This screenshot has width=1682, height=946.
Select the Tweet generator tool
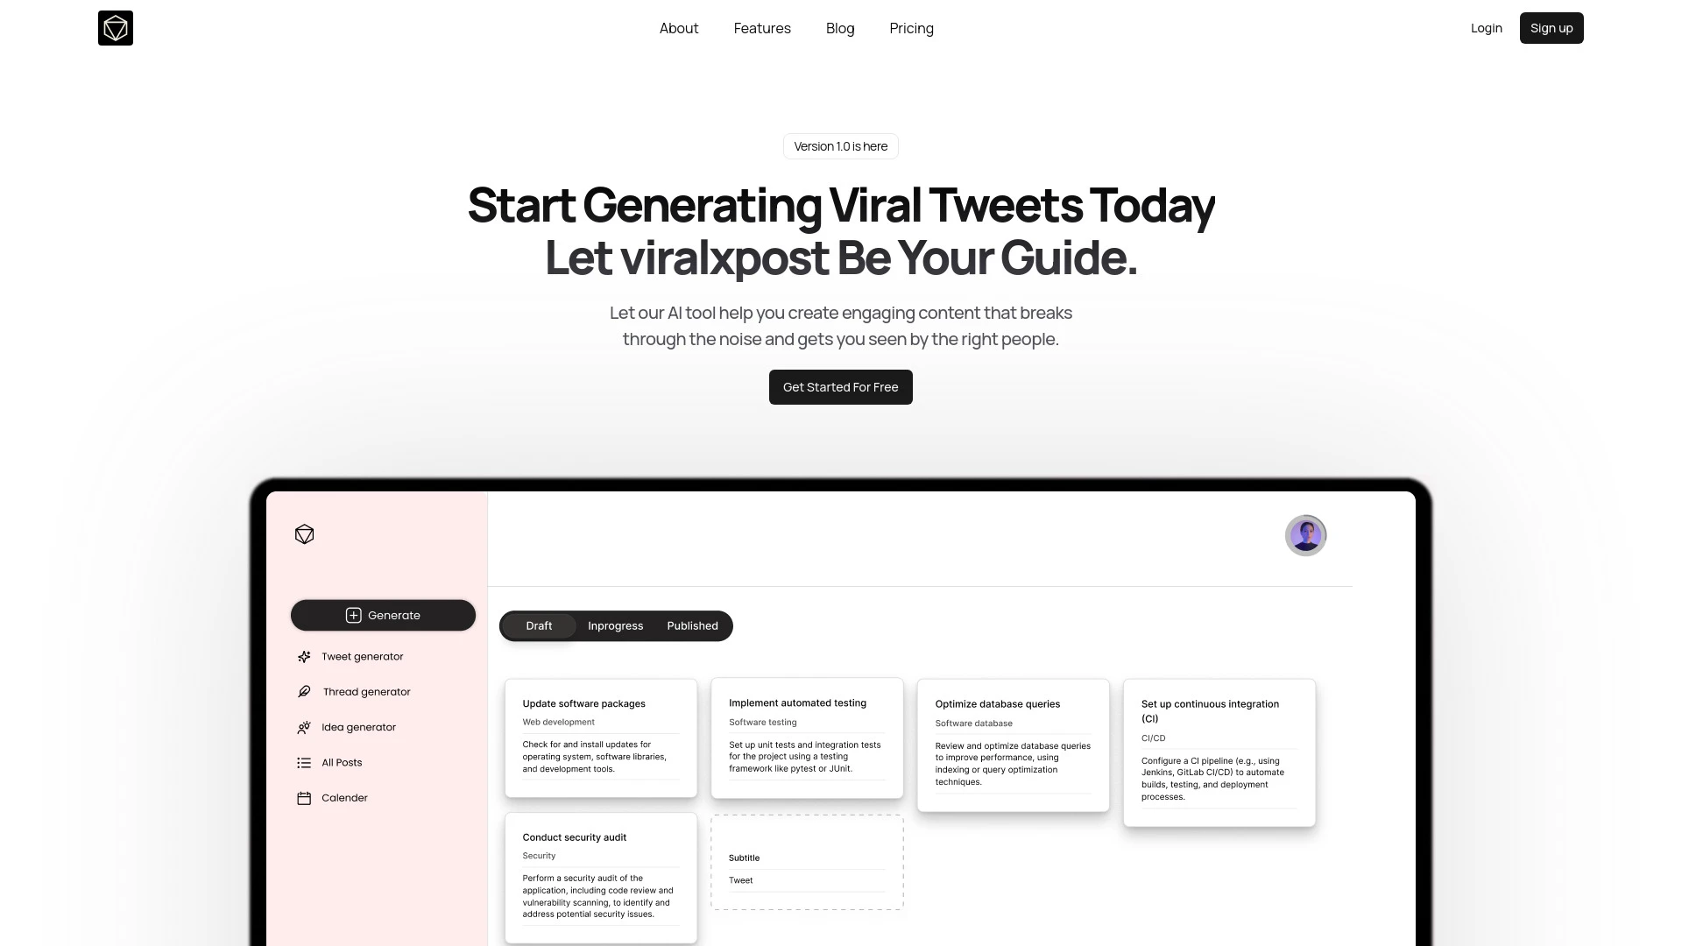point(362,656)
